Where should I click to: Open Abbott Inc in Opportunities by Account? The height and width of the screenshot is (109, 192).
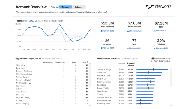(x=21, y=65)
